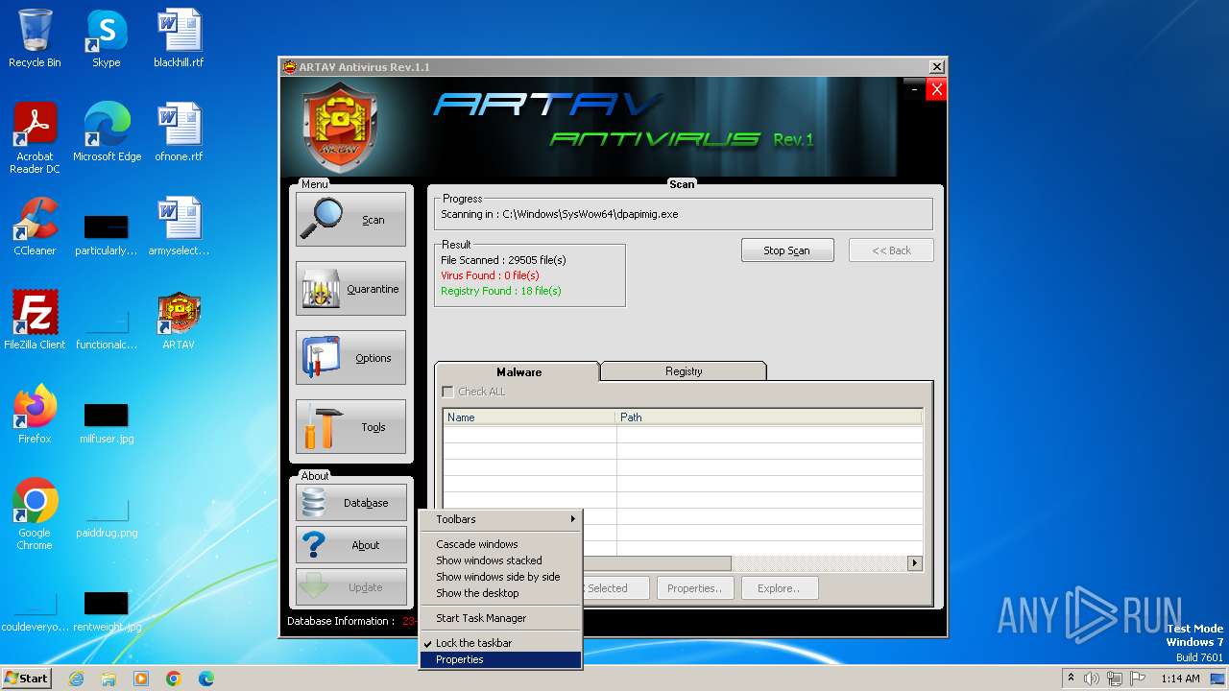Click the File Scanned count text
Viewport: 1229px width, 691px height.
click(x=503, y=260)
